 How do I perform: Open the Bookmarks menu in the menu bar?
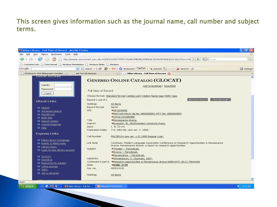coord(57,54)
